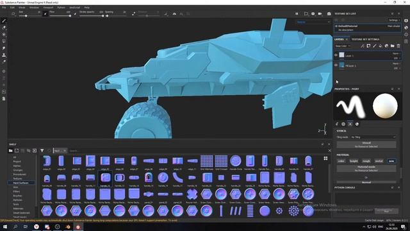
Task: Click the shelf filter funnel icon
Action: pos(42,151)
